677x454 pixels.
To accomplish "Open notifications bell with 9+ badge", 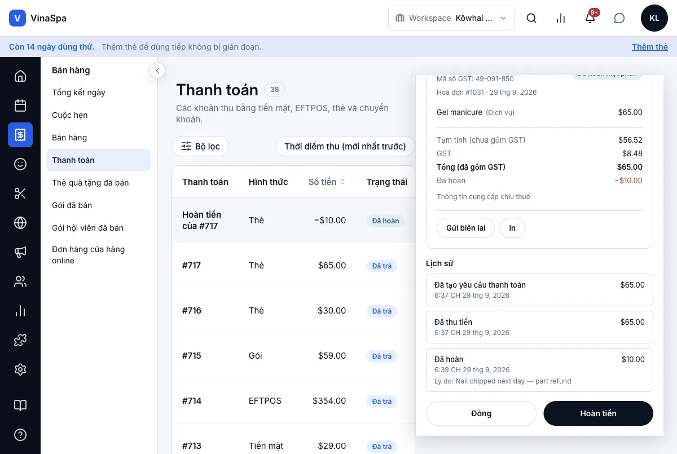I will pos(590,18).
